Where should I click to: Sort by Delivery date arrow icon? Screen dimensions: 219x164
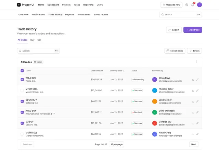point(123,71)
